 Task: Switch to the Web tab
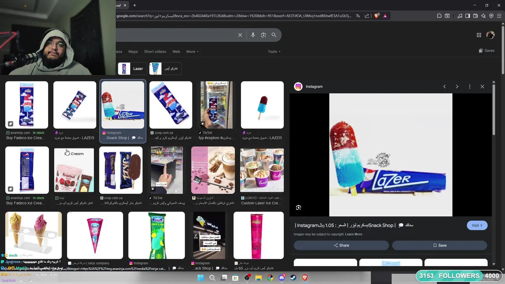click(176, 52)
